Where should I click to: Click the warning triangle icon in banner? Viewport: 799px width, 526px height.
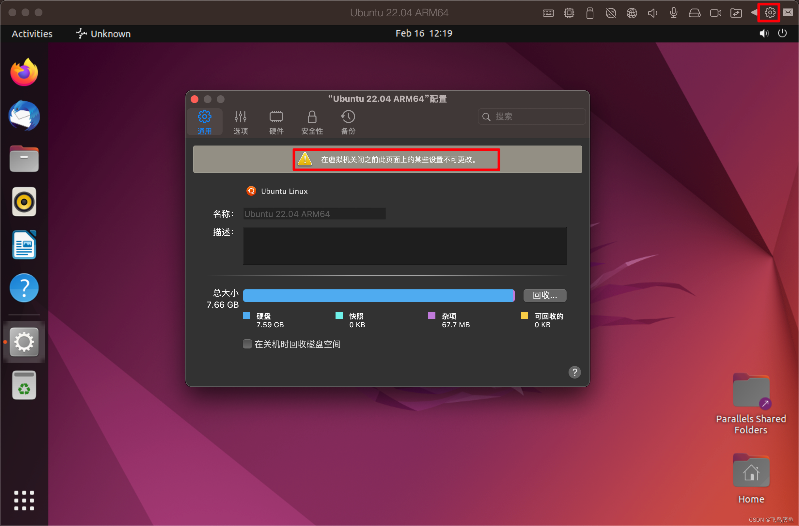coord(305,159)
